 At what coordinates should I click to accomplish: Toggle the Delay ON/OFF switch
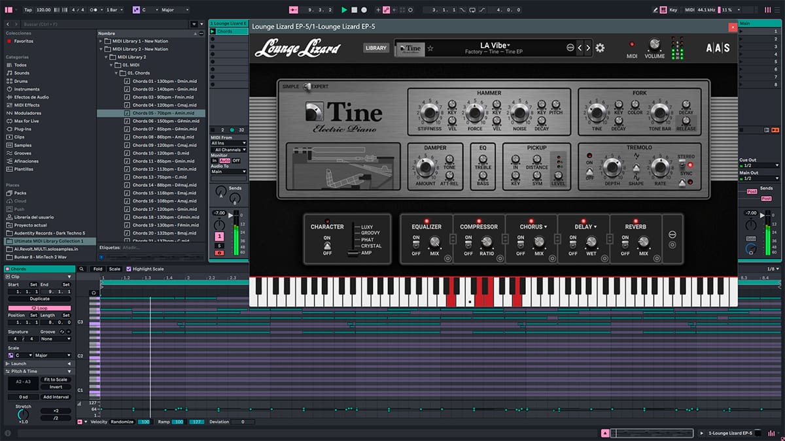click(572, 246)
